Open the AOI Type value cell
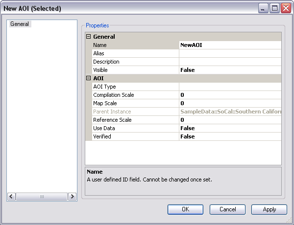 tap(229, 87)
